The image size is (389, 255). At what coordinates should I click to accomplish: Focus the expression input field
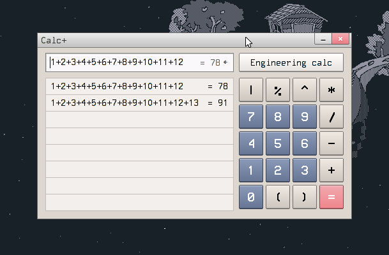click(x=121, y=62)
